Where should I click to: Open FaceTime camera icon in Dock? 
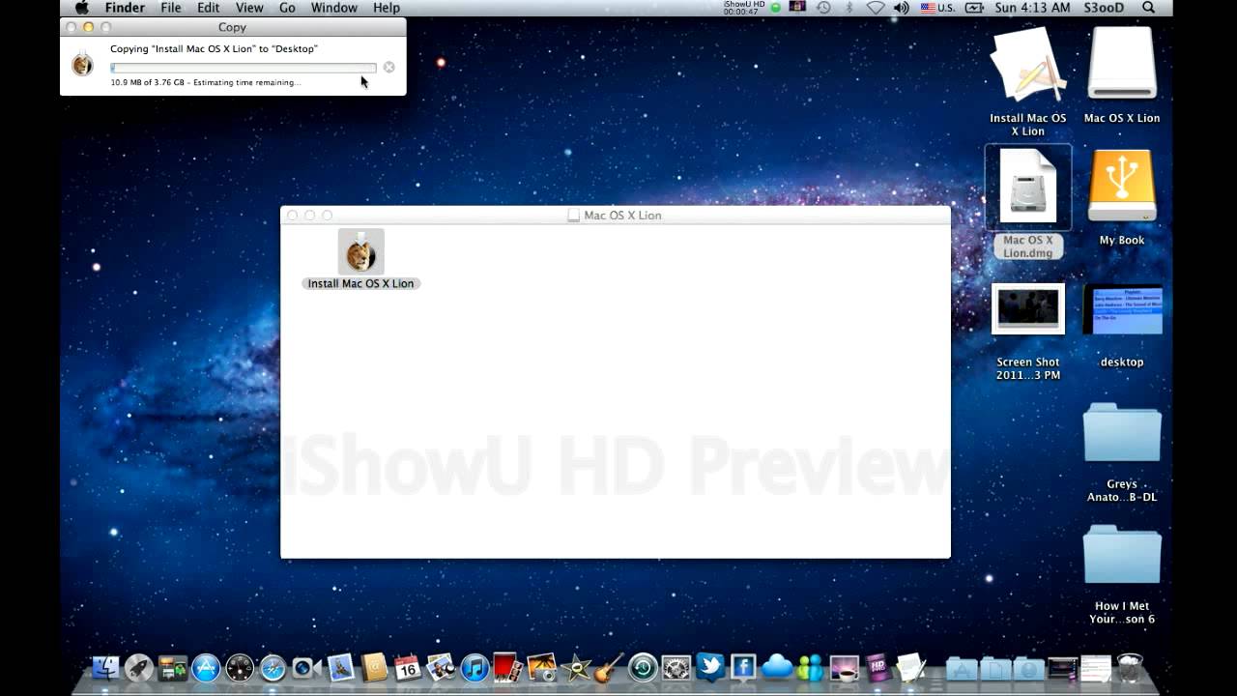[x=305, y=667]
